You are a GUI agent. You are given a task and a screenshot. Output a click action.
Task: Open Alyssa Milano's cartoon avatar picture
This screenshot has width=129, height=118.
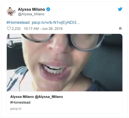click(11, 11)
